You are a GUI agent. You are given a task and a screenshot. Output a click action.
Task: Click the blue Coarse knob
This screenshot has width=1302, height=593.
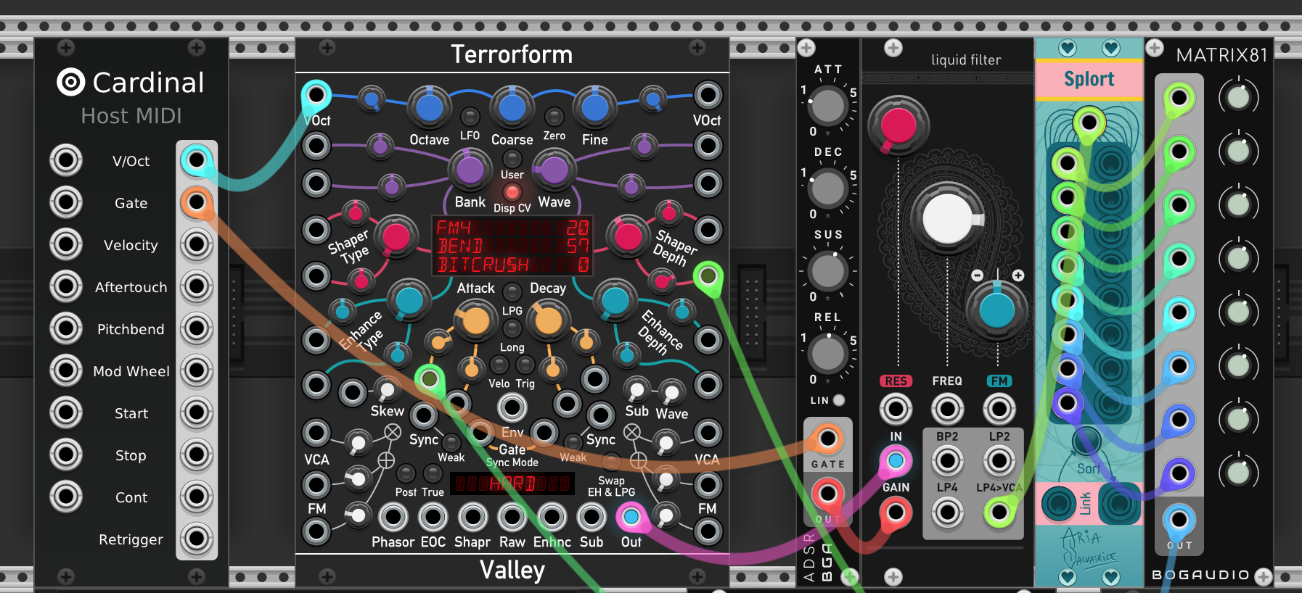pos(512,107)
